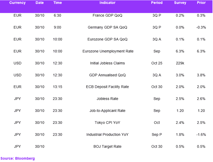Click the Time column header
The height and width of the screenshot is (162, 213).
[58, 3]
